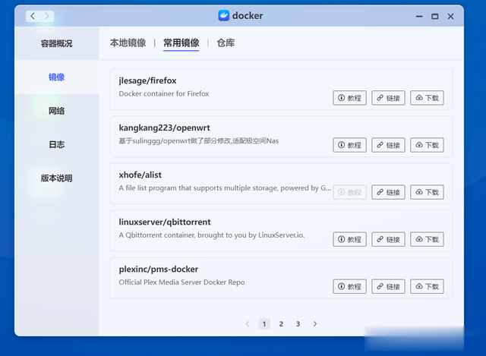Image resolution: width=486 pixels, height=356 pixels.
Task: Click the 'A file list program' description text
Action: click(225, 188)
